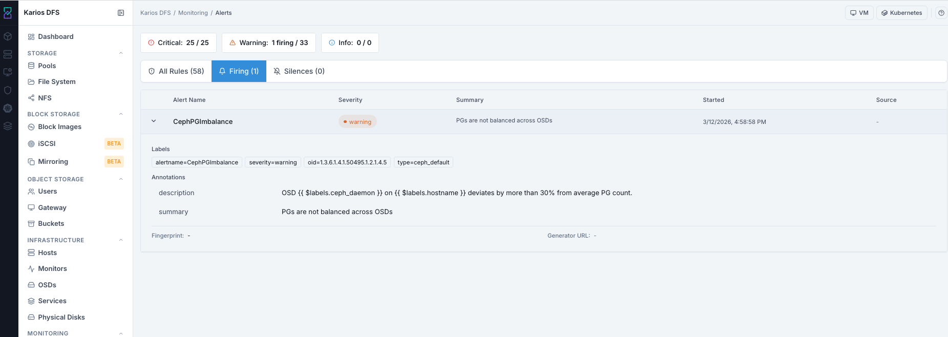Viewport: 948px width, 337px height.
Task: Collapse the Monitoring section chevron
Action: 121,333
